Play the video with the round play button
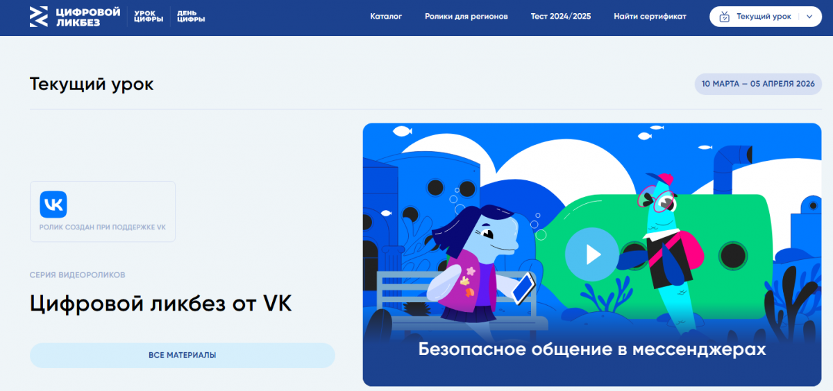The width and height of the screenshot is (833, 391). click(591, 254)
